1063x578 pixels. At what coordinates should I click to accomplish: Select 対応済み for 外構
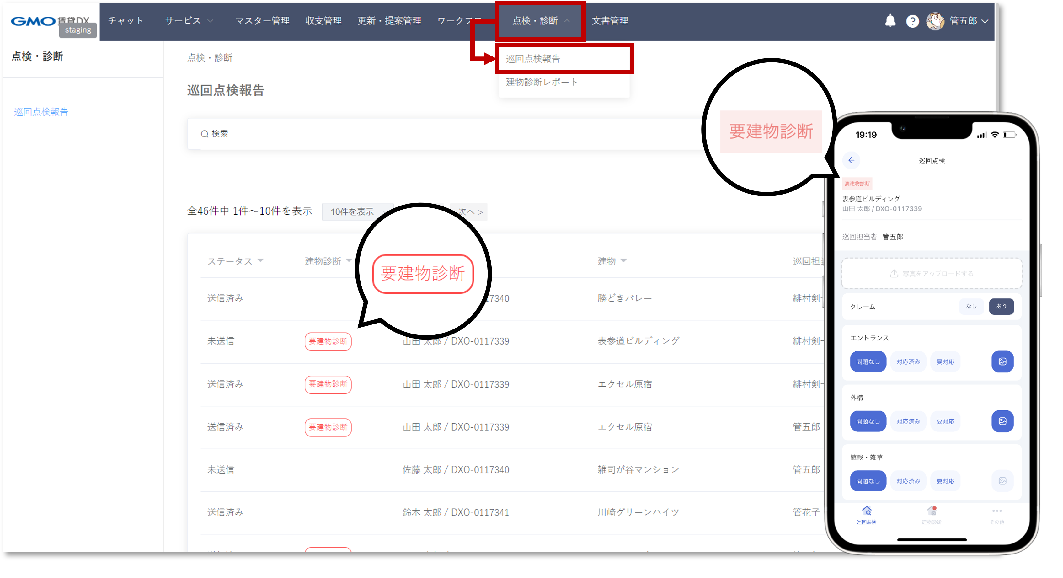tap(908, 421)
